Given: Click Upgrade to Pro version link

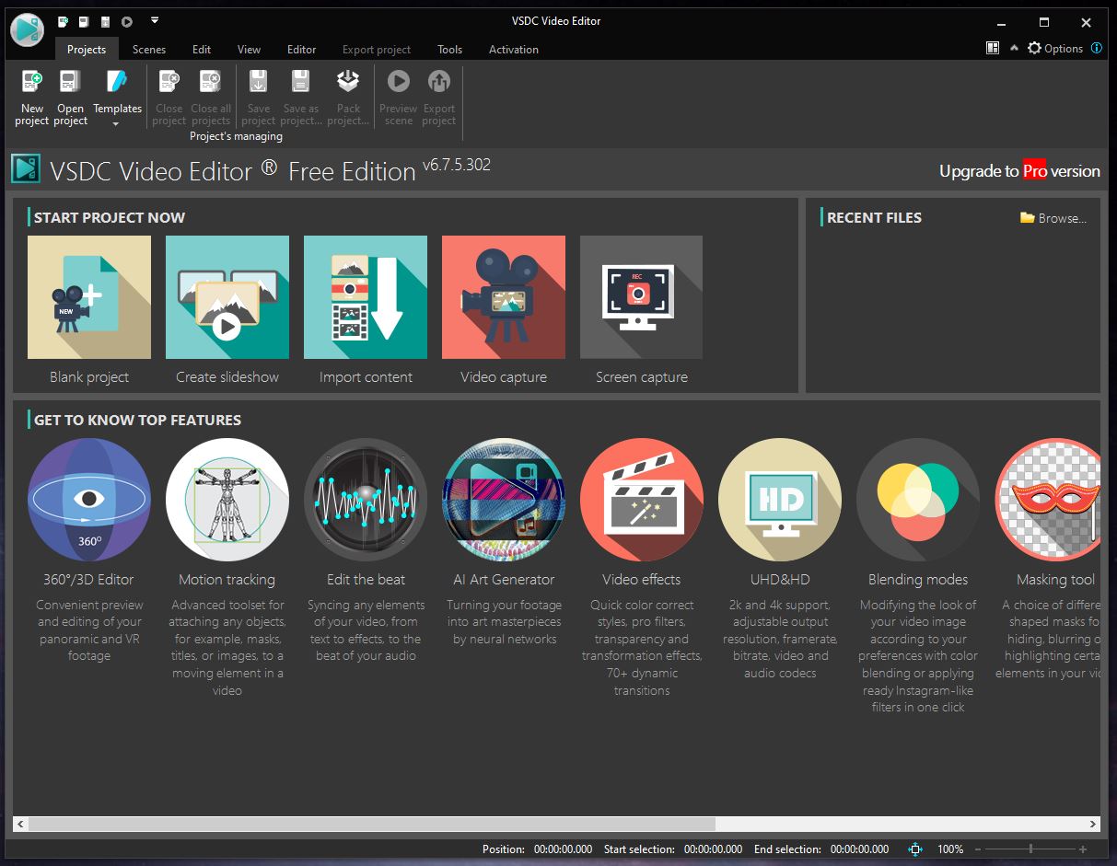Looking at the screenshot, I should tap(1019, 171).
